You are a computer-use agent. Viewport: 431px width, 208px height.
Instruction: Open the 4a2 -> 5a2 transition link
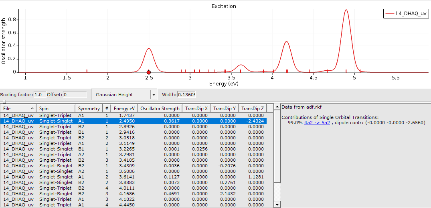317,123
